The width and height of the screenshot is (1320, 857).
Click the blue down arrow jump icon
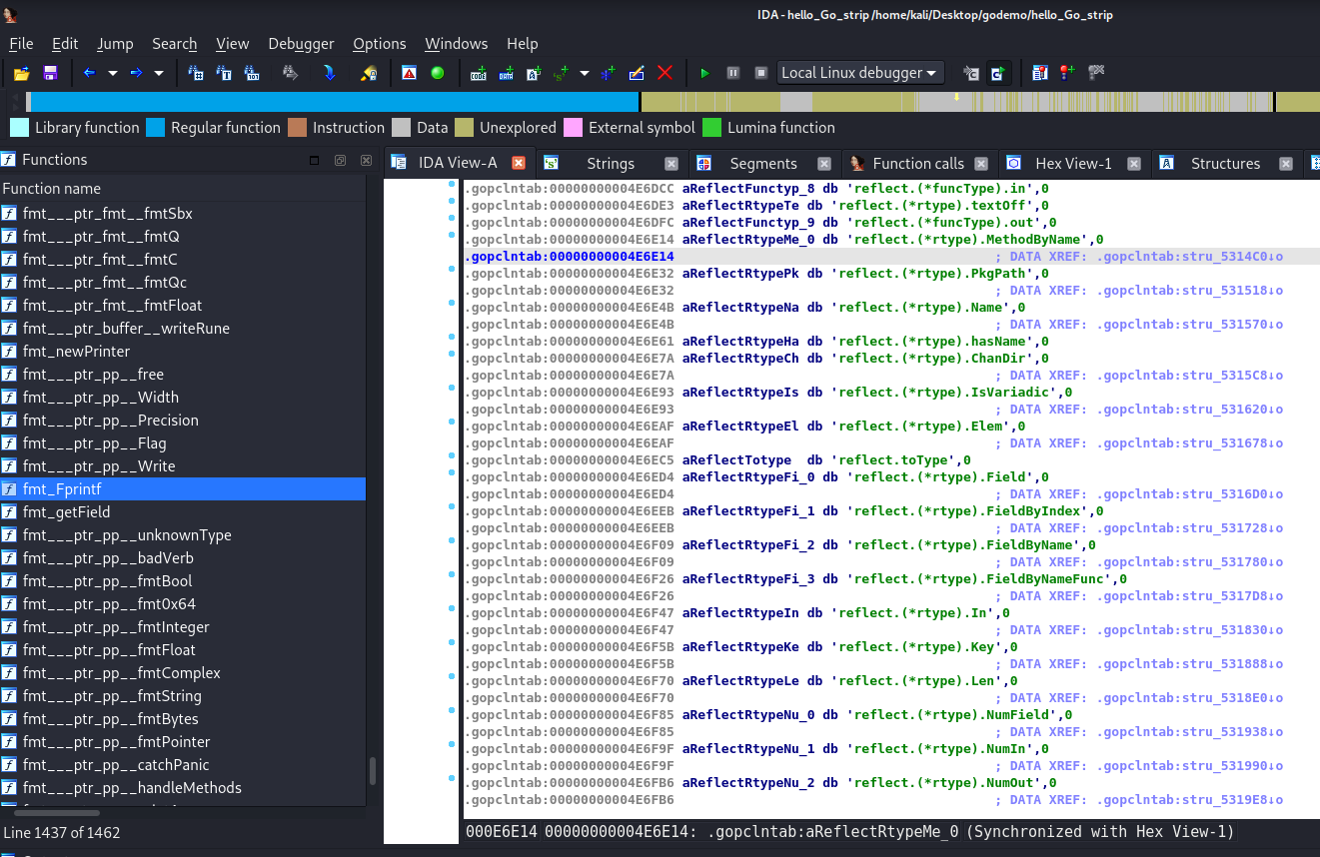329,73
